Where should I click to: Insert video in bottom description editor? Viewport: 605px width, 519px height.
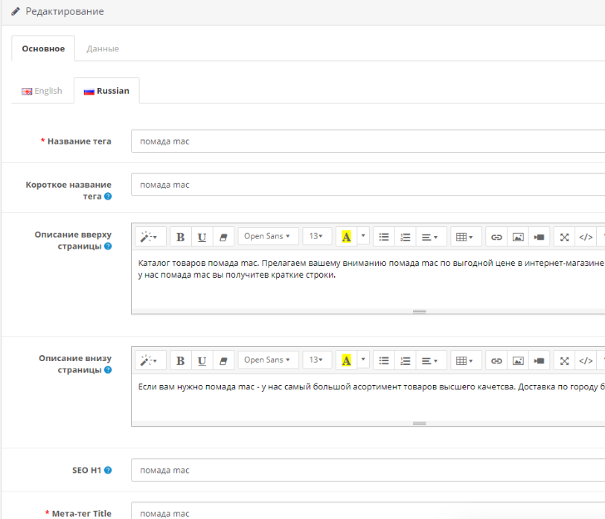540,360
